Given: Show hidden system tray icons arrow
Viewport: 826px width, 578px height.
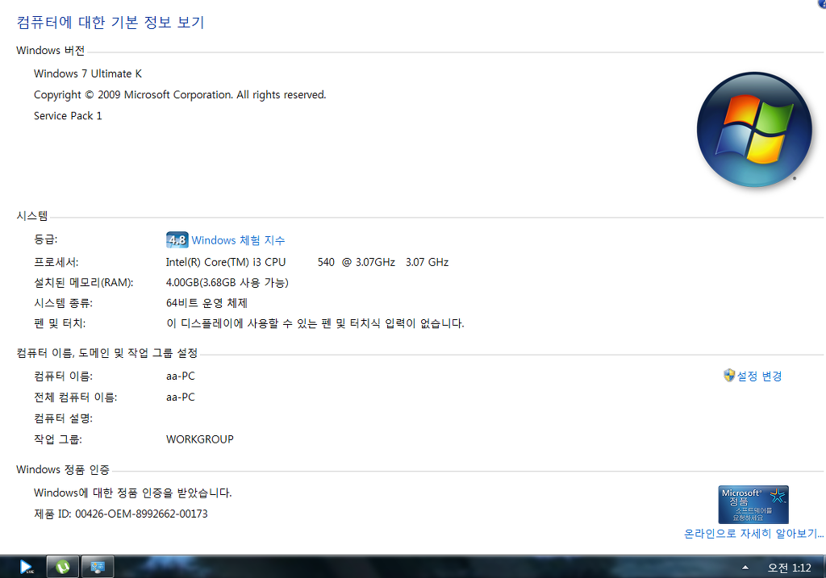Looking at the screenshot, I should 745,568.
